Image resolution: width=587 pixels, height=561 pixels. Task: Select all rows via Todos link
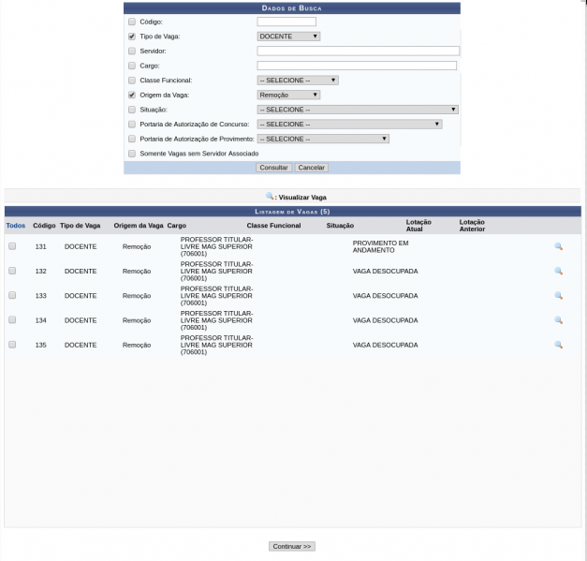16,226
